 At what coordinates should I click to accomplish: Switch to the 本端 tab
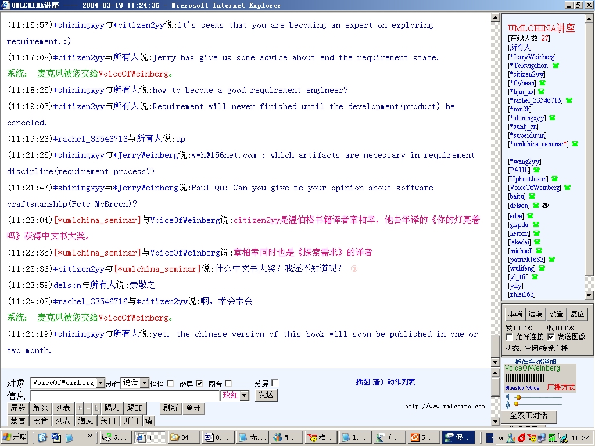(515, 314)
